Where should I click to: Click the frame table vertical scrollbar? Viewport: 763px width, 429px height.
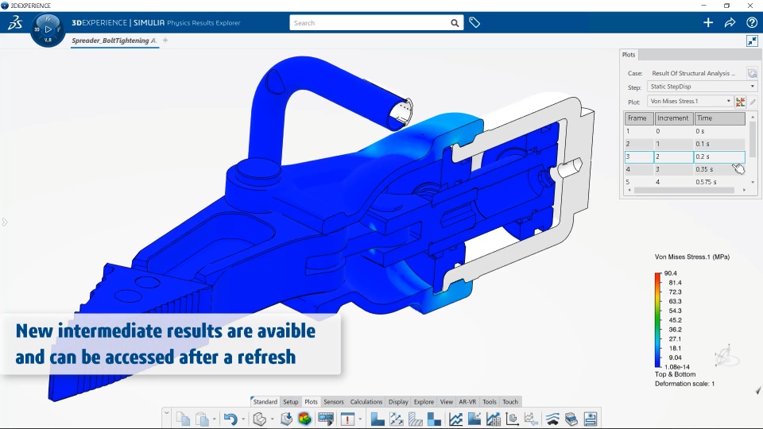(x=753, y=140)
